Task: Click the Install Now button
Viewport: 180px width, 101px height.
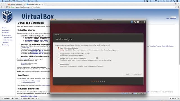Action: click(137, 74)
